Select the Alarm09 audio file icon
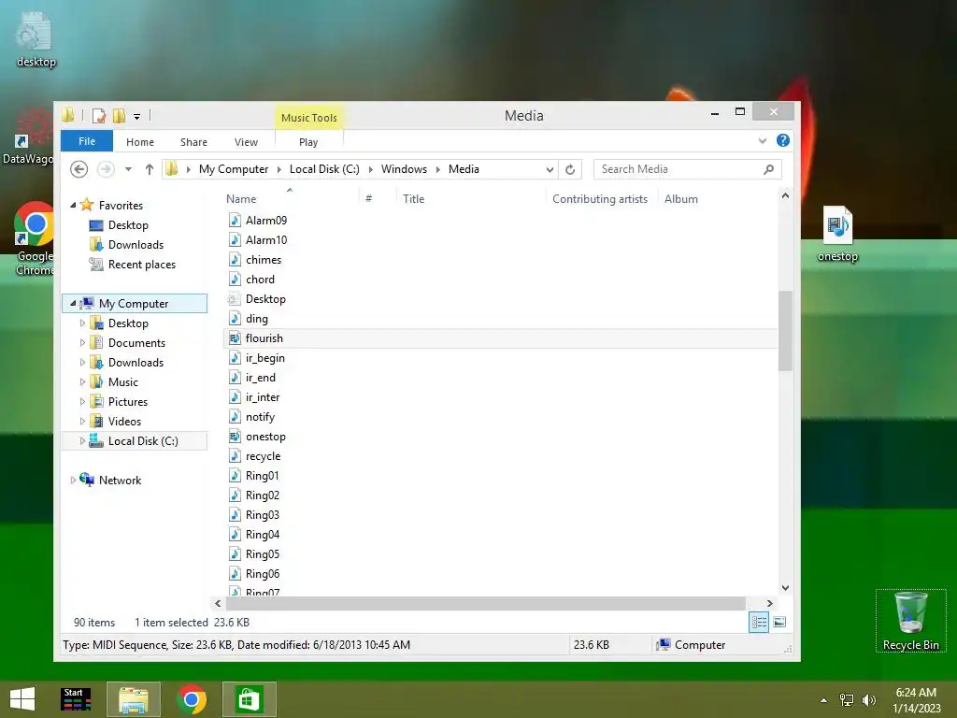Image resolution: width=957 pixels, height=718 pixels. click(235, 220)
